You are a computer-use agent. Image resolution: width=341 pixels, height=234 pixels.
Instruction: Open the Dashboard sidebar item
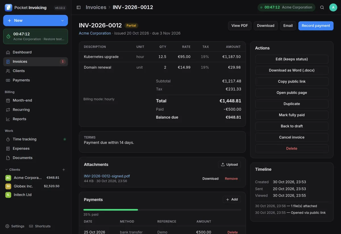(x=36, y=52)
